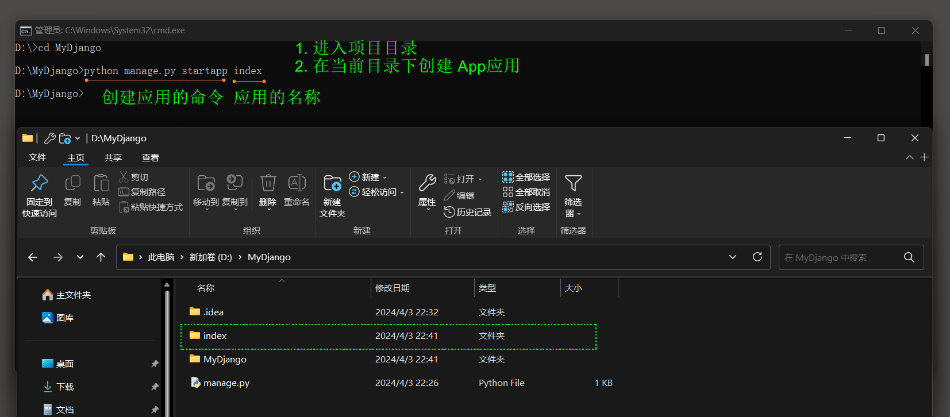Click Copy path (复制路径)
This screenshot has height=417, width=950.
coord(142,192)
